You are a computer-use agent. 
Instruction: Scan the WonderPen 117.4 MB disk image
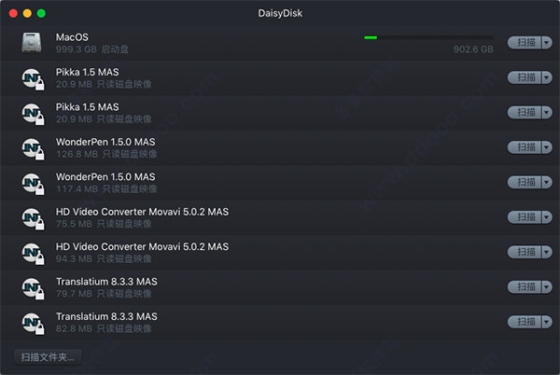(525, 182)
